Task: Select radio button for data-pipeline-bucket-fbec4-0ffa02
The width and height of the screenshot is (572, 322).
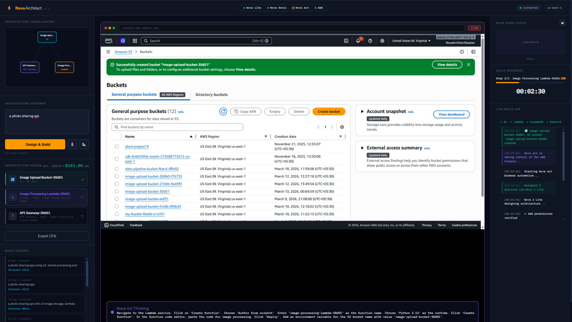Action: pyautogui.click(x=116, y=169)
